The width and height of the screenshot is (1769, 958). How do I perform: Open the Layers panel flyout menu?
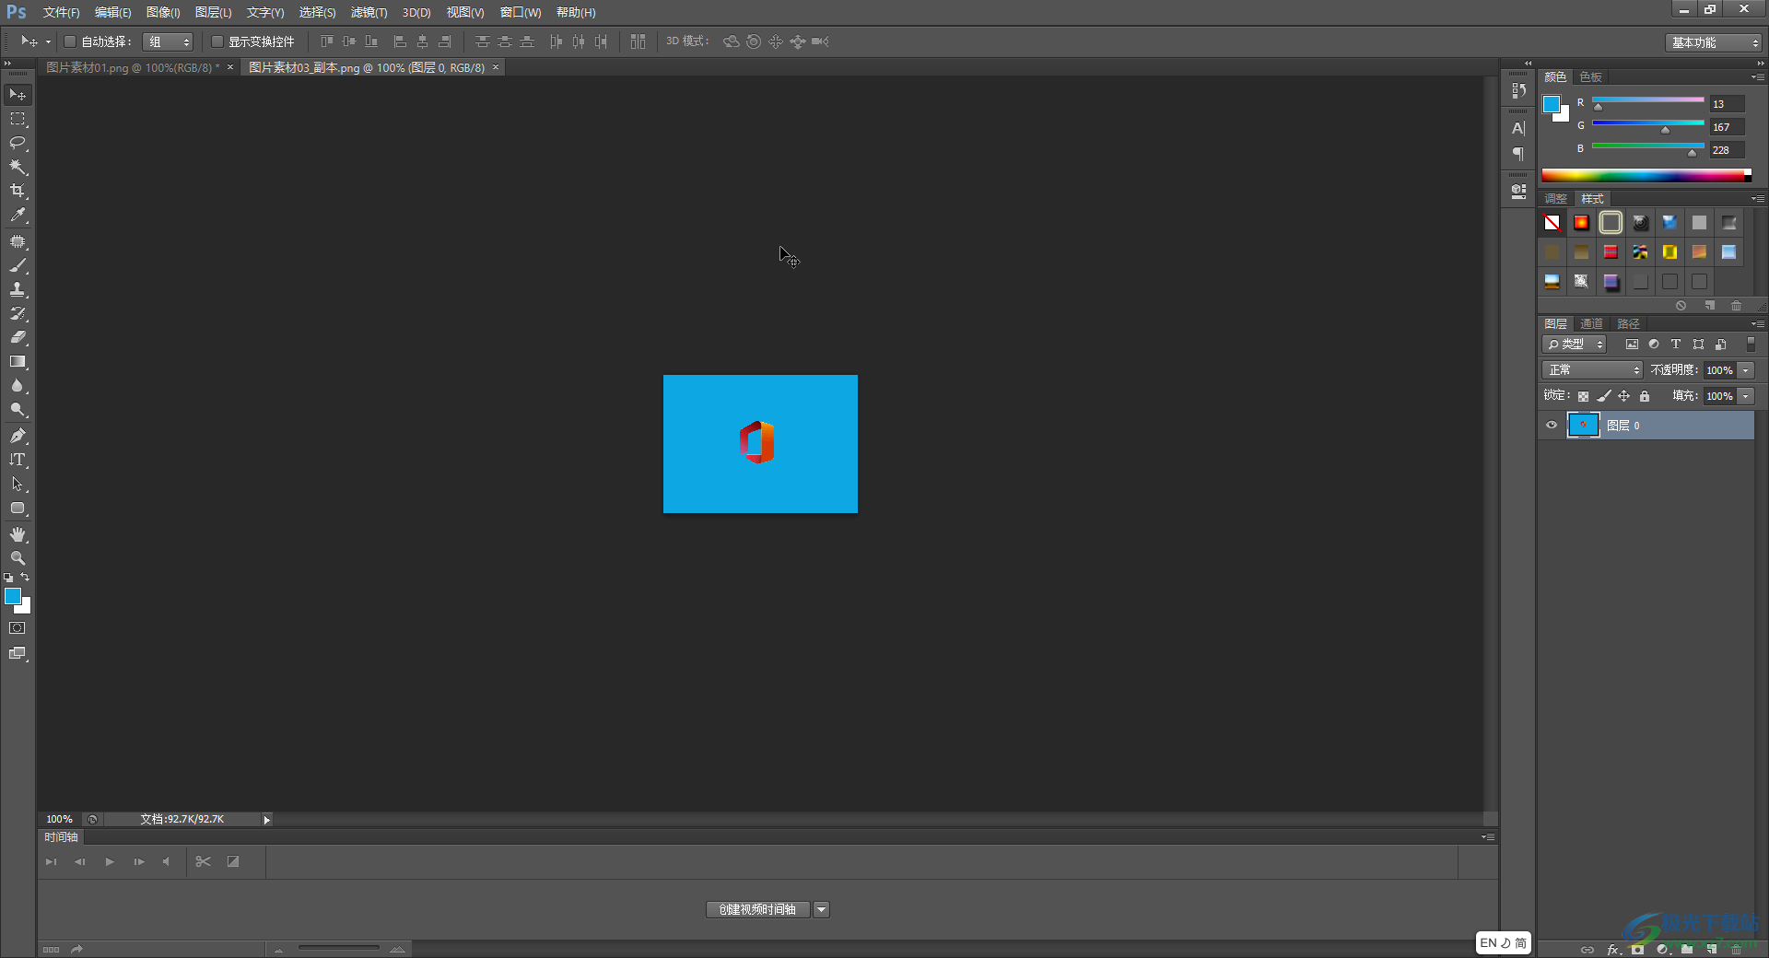[1757, 324]
